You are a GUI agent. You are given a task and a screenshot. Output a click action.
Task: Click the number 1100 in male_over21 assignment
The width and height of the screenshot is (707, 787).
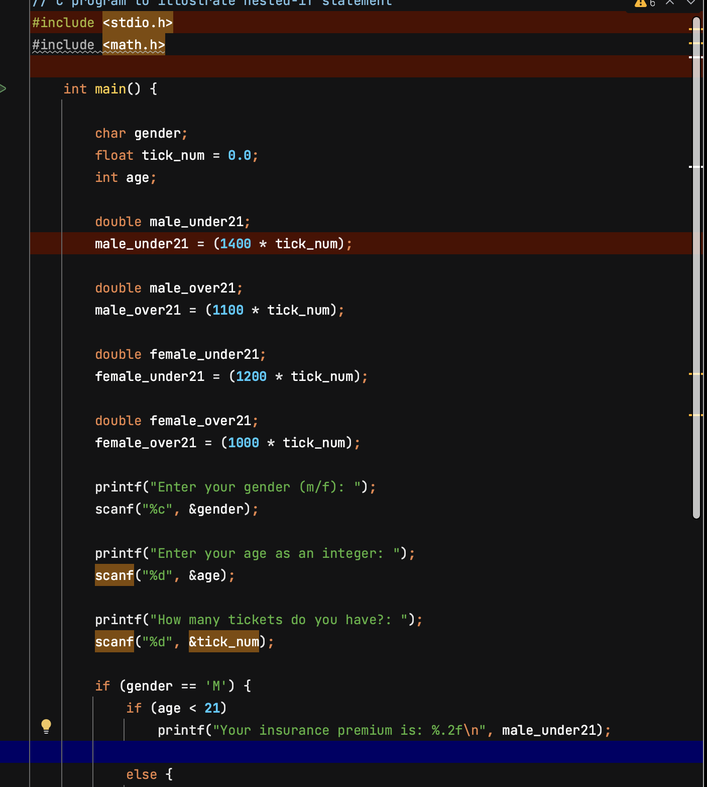click(228, 310)
